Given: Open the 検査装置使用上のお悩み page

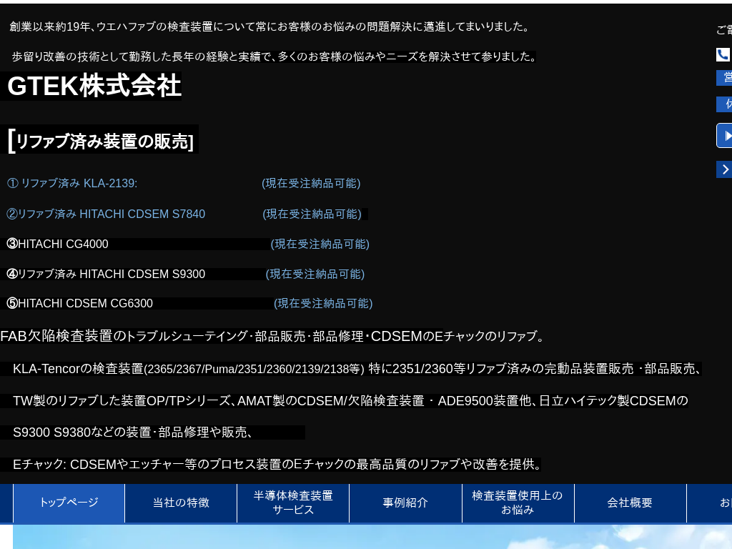Looking at the screenshot, I should (x=518, y=503).
